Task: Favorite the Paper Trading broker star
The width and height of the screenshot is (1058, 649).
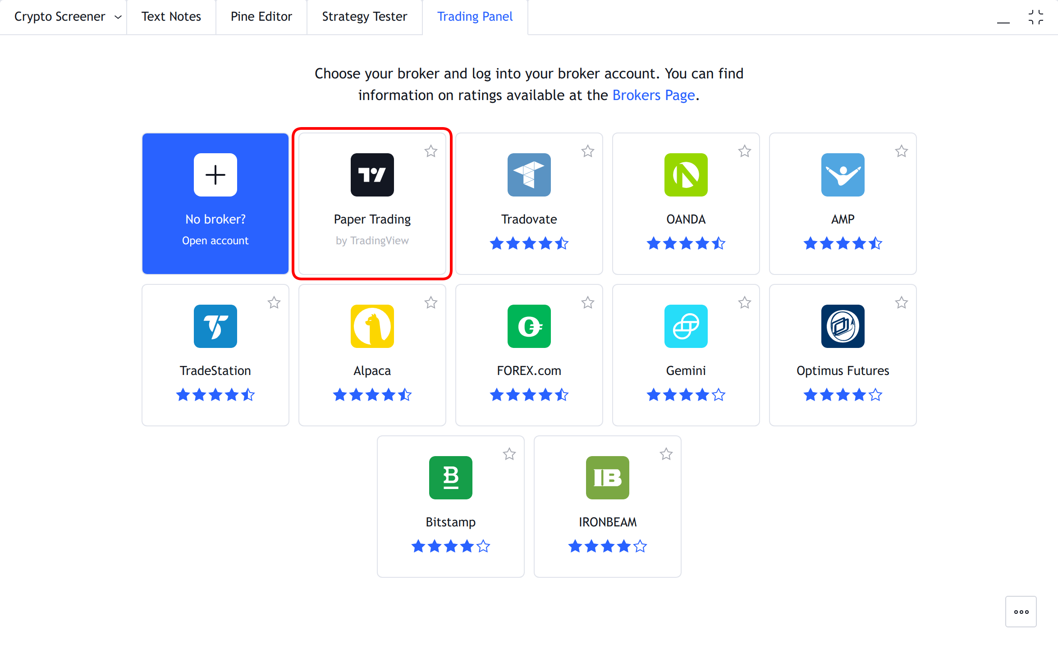Action: (431, 151)
